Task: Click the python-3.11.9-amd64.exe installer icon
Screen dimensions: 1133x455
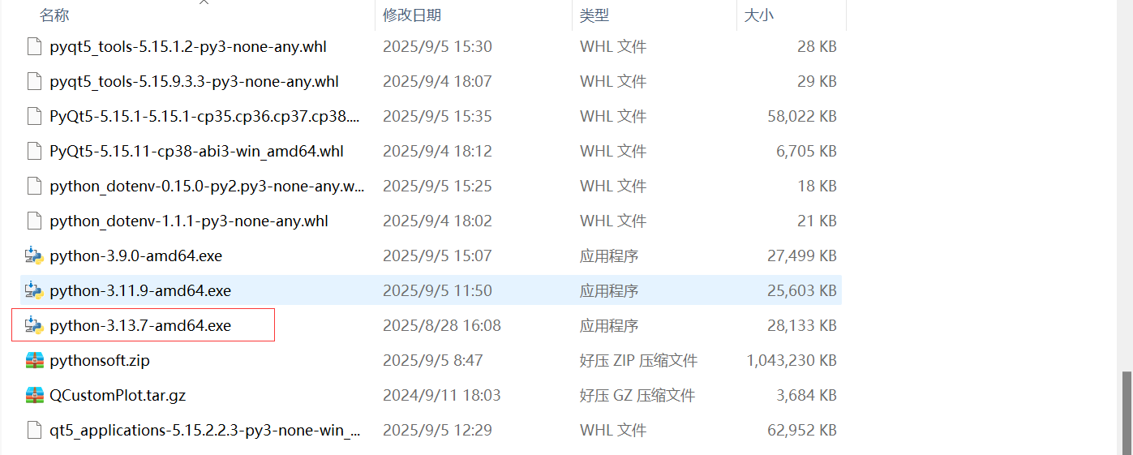Action: tap(33, 290)
